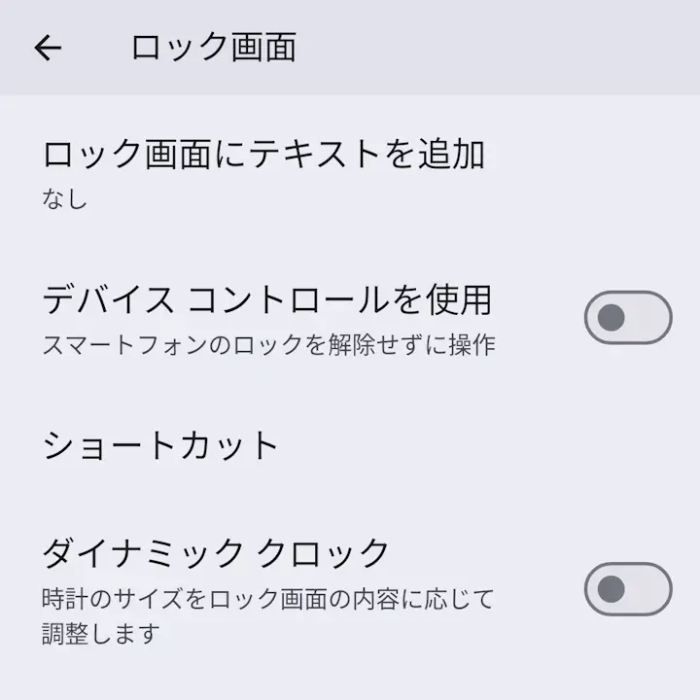700x700 pixels.
Task: Tap the 時計のサイズをロック画面の内容に応じて調整します description
Action: [268, 614]
